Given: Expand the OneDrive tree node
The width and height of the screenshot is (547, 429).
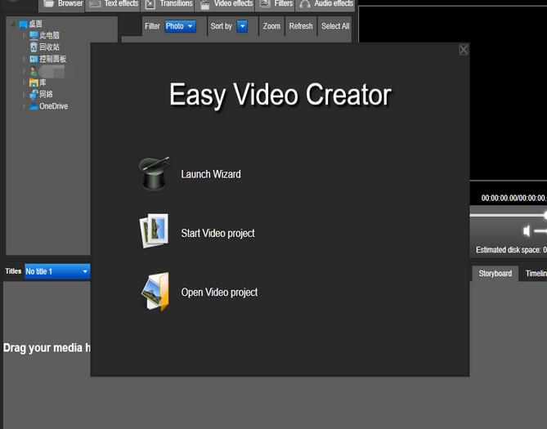Looking at the screenshot, I should pos(24,106).
